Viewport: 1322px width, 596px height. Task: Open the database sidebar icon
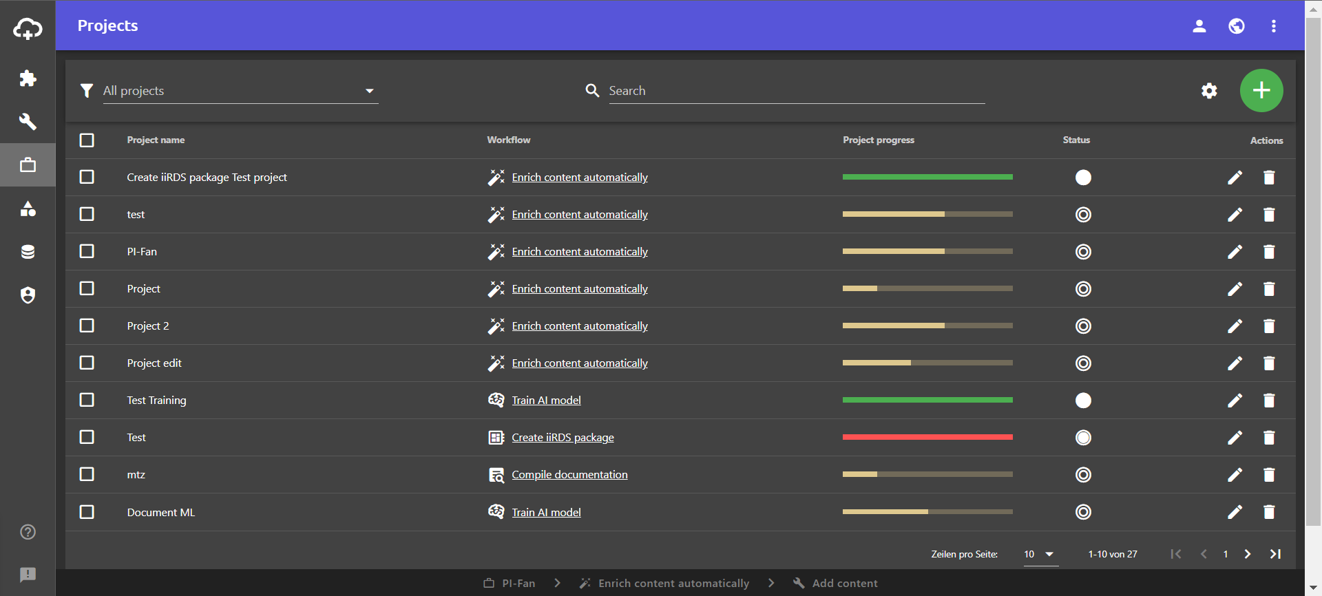[x=28, y=252]
